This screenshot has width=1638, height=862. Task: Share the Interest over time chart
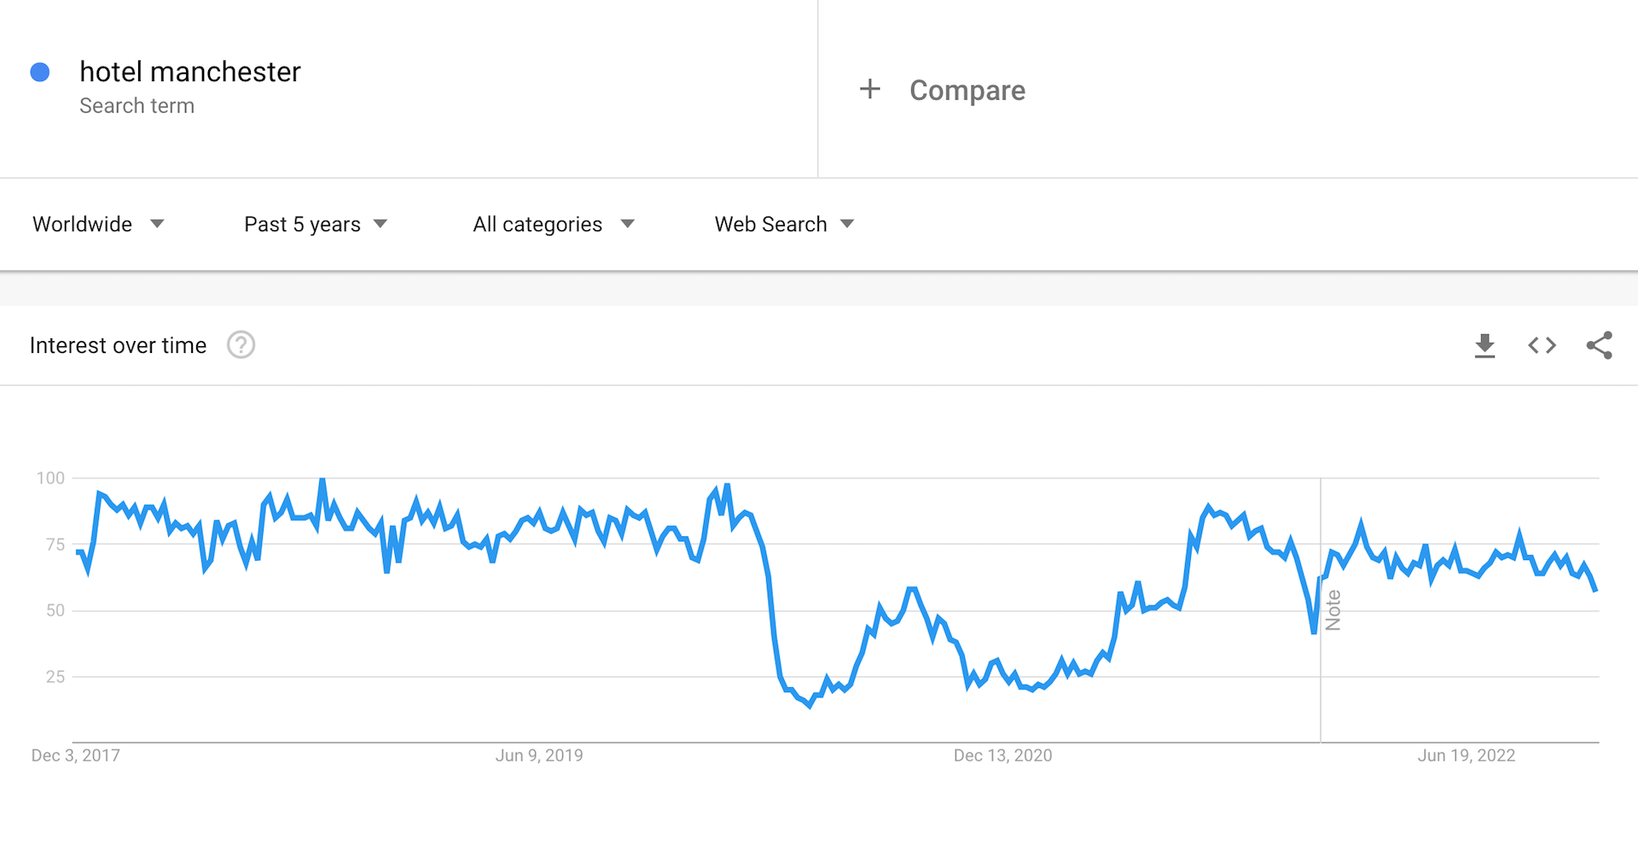point(1600,345)
